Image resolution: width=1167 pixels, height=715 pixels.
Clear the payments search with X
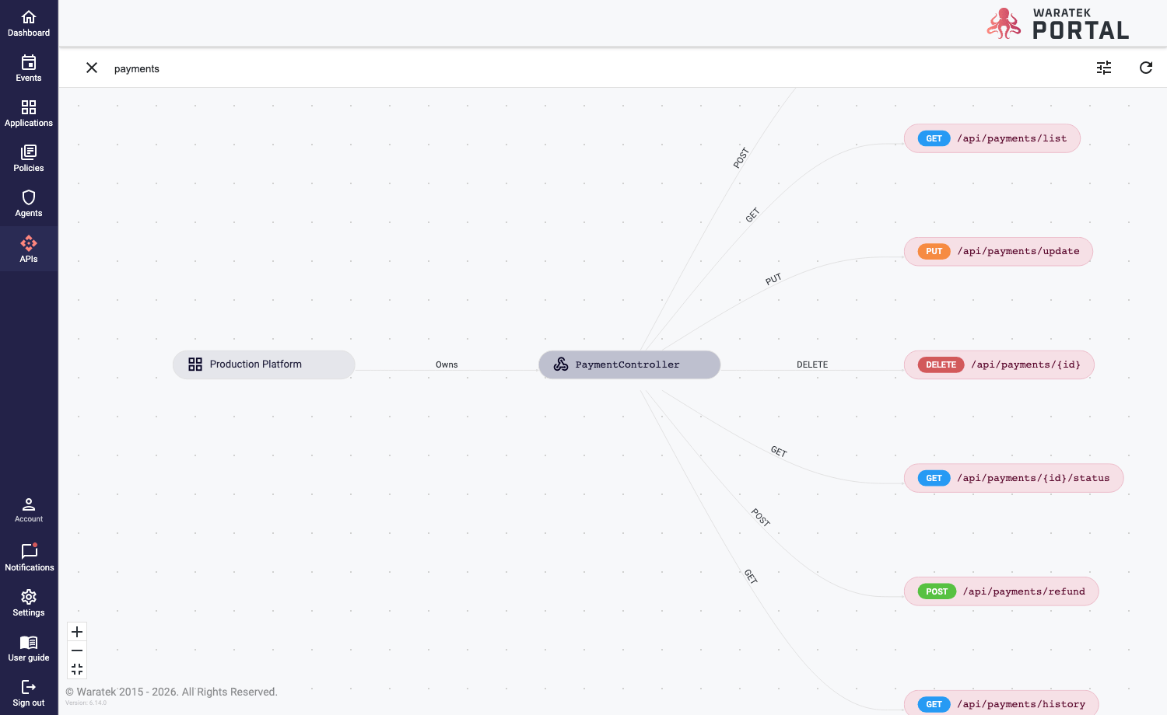tap(92, 68)
